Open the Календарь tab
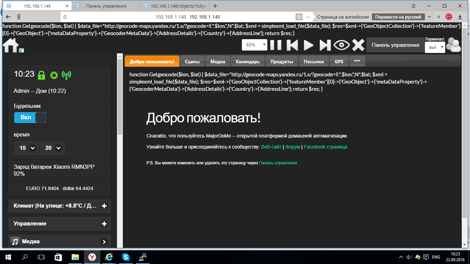This screenshot has height=264, width=470. click(248, 62)
